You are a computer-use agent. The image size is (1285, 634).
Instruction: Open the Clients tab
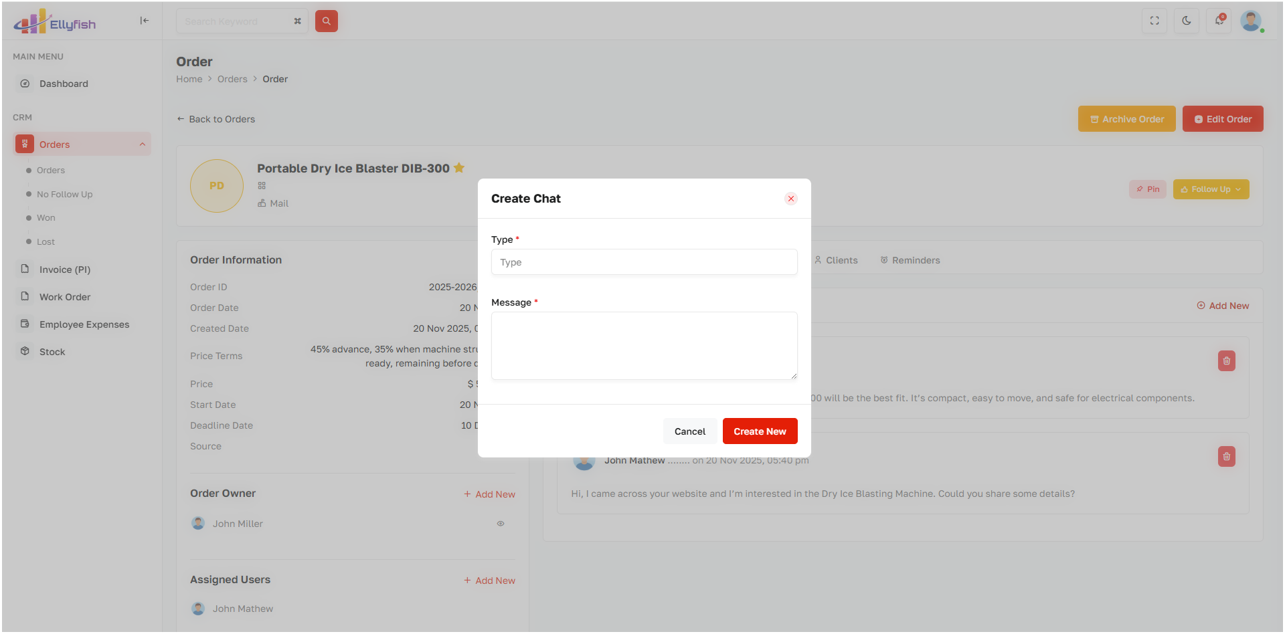tap(836, 260)
